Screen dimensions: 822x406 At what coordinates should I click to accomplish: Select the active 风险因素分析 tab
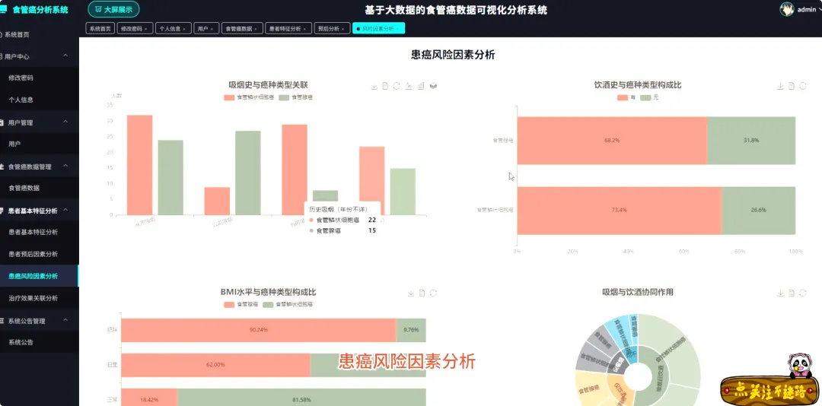378,29
